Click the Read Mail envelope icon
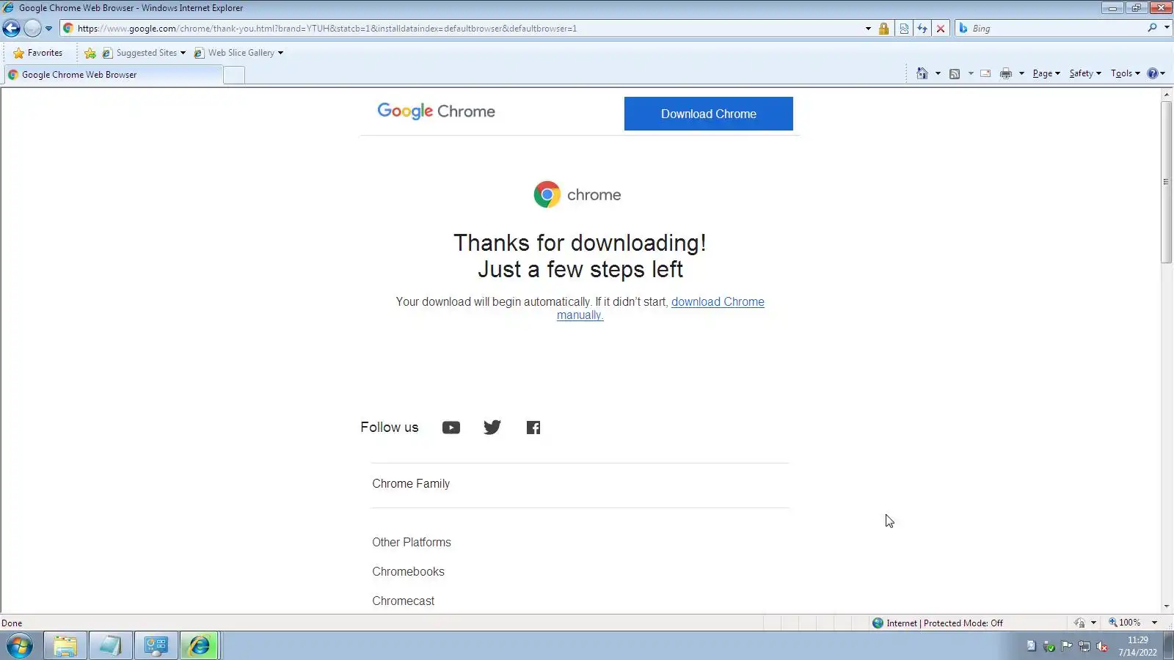This screenshot has width=1174, height=660. point(985,73)
